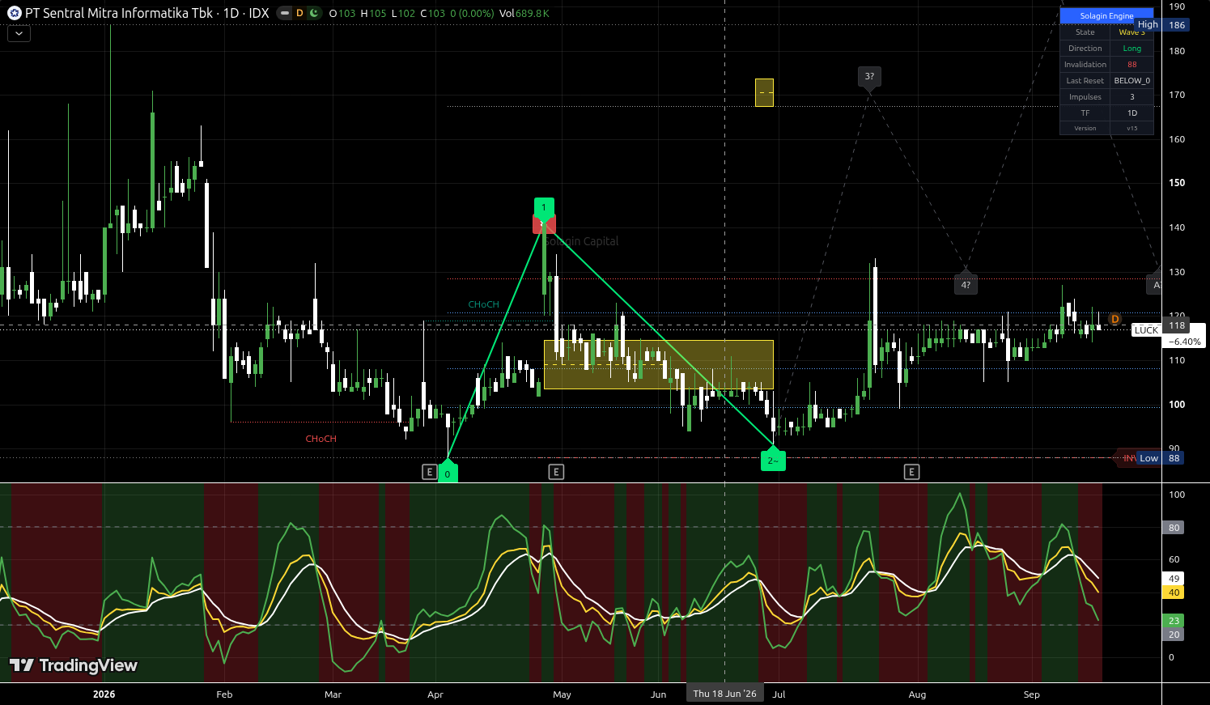Viewport: 1210px width, 705px height.
Task: Select the small yellow target box
Action: click(764, 92)
